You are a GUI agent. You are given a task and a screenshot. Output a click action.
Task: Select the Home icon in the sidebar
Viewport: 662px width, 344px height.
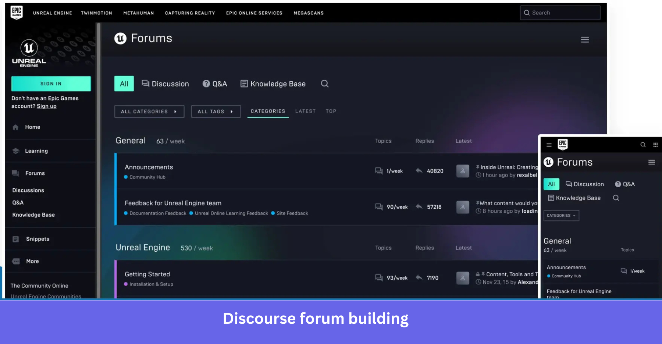click(15, 127)
